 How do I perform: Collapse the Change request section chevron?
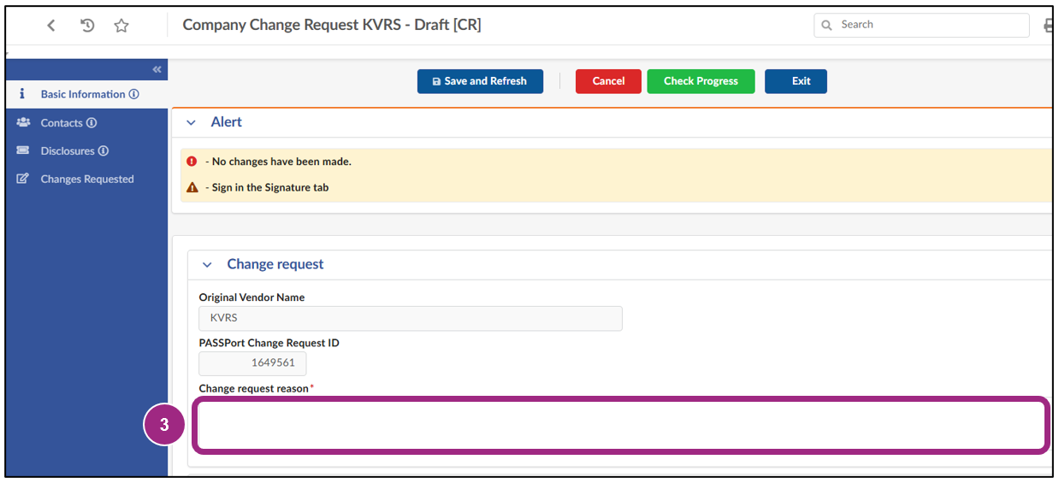click(207, 265)
